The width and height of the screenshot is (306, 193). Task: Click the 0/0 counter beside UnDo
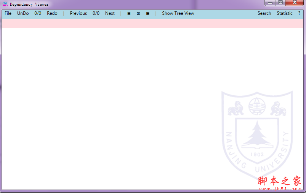click(x=38, y=13)
